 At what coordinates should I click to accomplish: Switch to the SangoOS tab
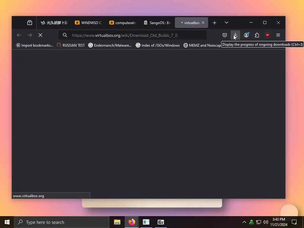tap(157, 23)
